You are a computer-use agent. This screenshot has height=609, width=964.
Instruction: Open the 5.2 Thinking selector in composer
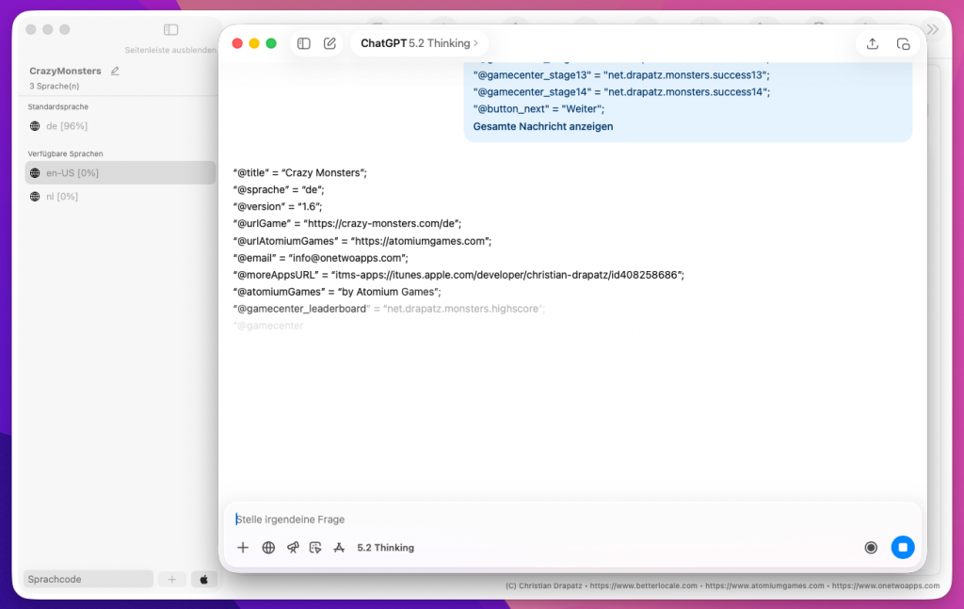tap(385, 547)
